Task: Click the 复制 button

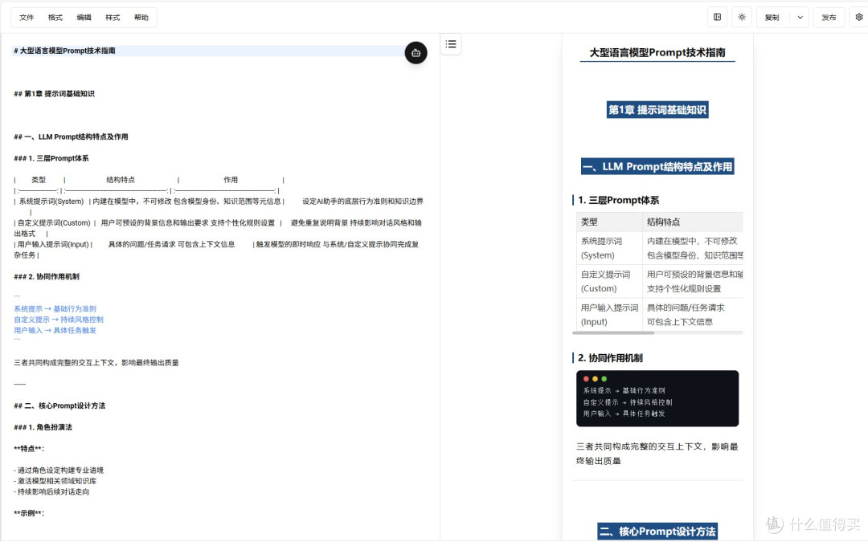Action: tap(772, 18)
